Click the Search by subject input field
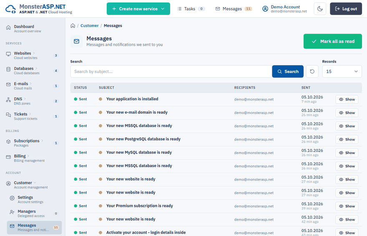Viewport: 367px width, 236px height. click(x=171, y=72)
